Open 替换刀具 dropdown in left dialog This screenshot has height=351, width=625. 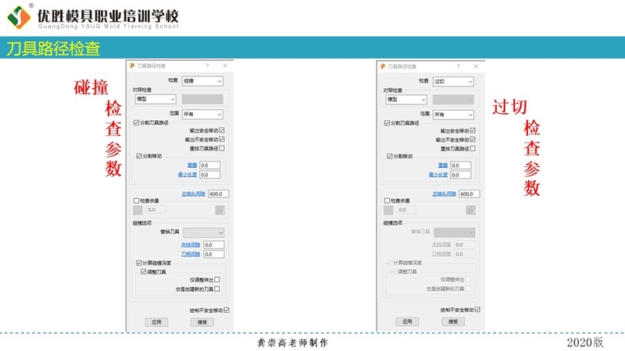(x=203, y=232)
